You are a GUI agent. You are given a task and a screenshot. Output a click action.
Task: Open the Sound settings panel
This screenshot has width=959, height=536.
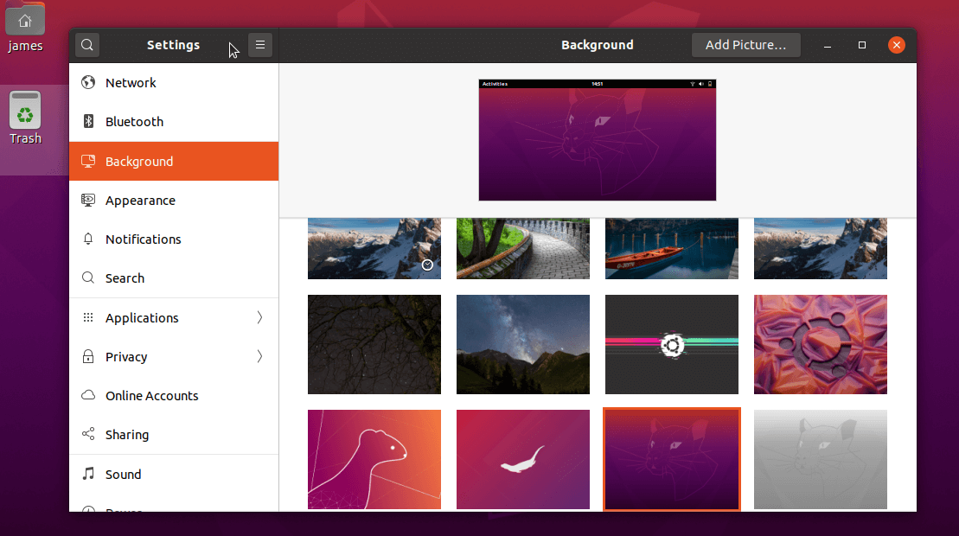(x=174, y=475)
